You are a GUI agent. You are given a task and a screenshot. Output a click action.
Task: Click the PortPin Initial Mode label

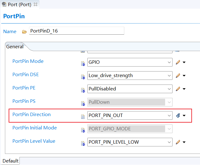(x=35, y=128)
